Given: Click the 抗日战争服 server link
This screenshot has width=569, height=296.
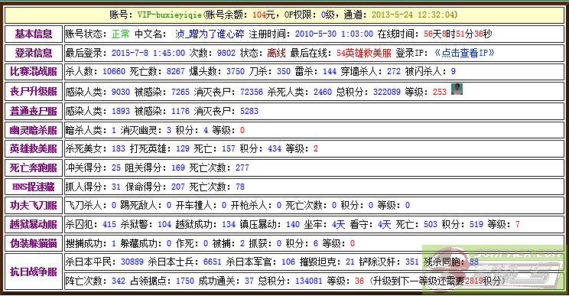Looking at the screenshot, I should tap(34, 272).
